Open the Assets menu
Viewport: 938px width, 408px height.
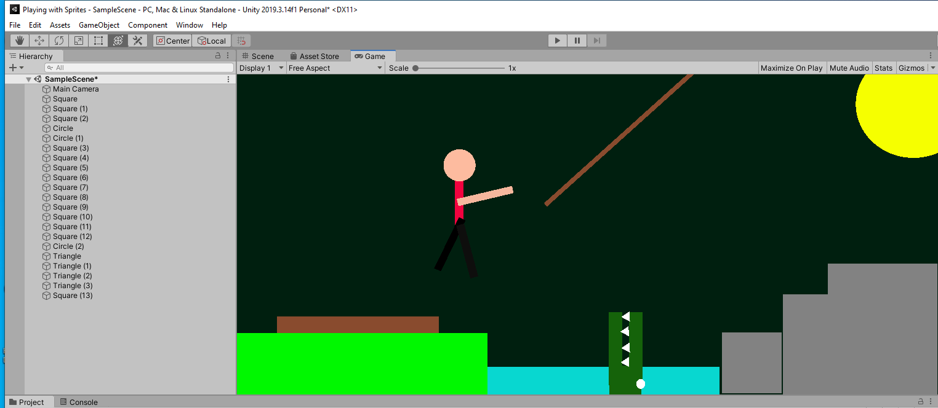60,25
